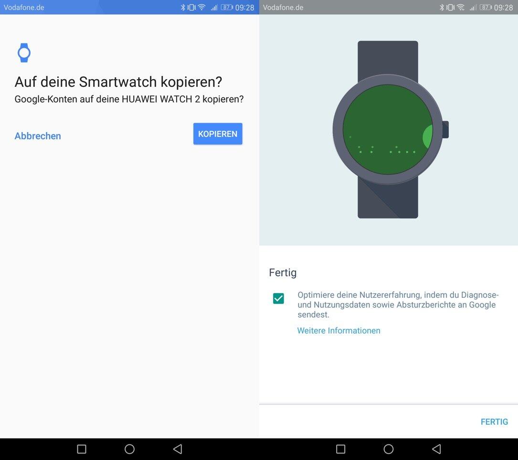Tap the Wi-Fi status icon on the copy-accounts screen
Image resolution: width=518 pixels, height=460 pixels.
(201, 8)
